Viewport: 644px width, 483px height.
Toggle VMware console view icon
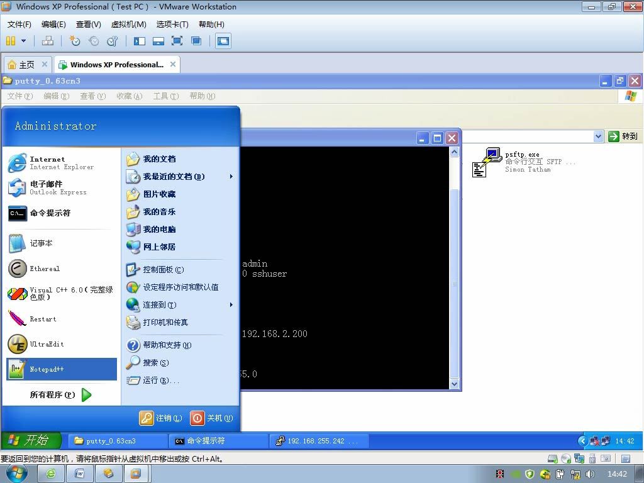pyautogui.click(x=223, y=41)
